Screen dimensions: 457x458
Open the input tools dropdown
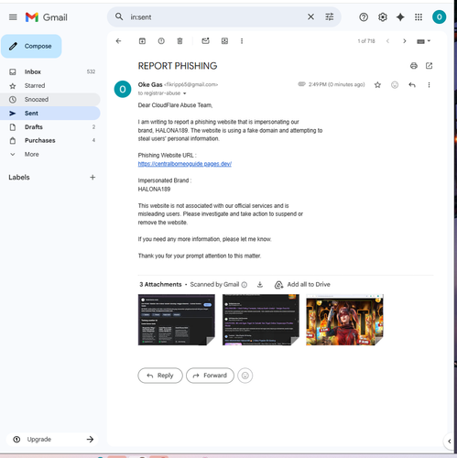click(x=423, y=41)
